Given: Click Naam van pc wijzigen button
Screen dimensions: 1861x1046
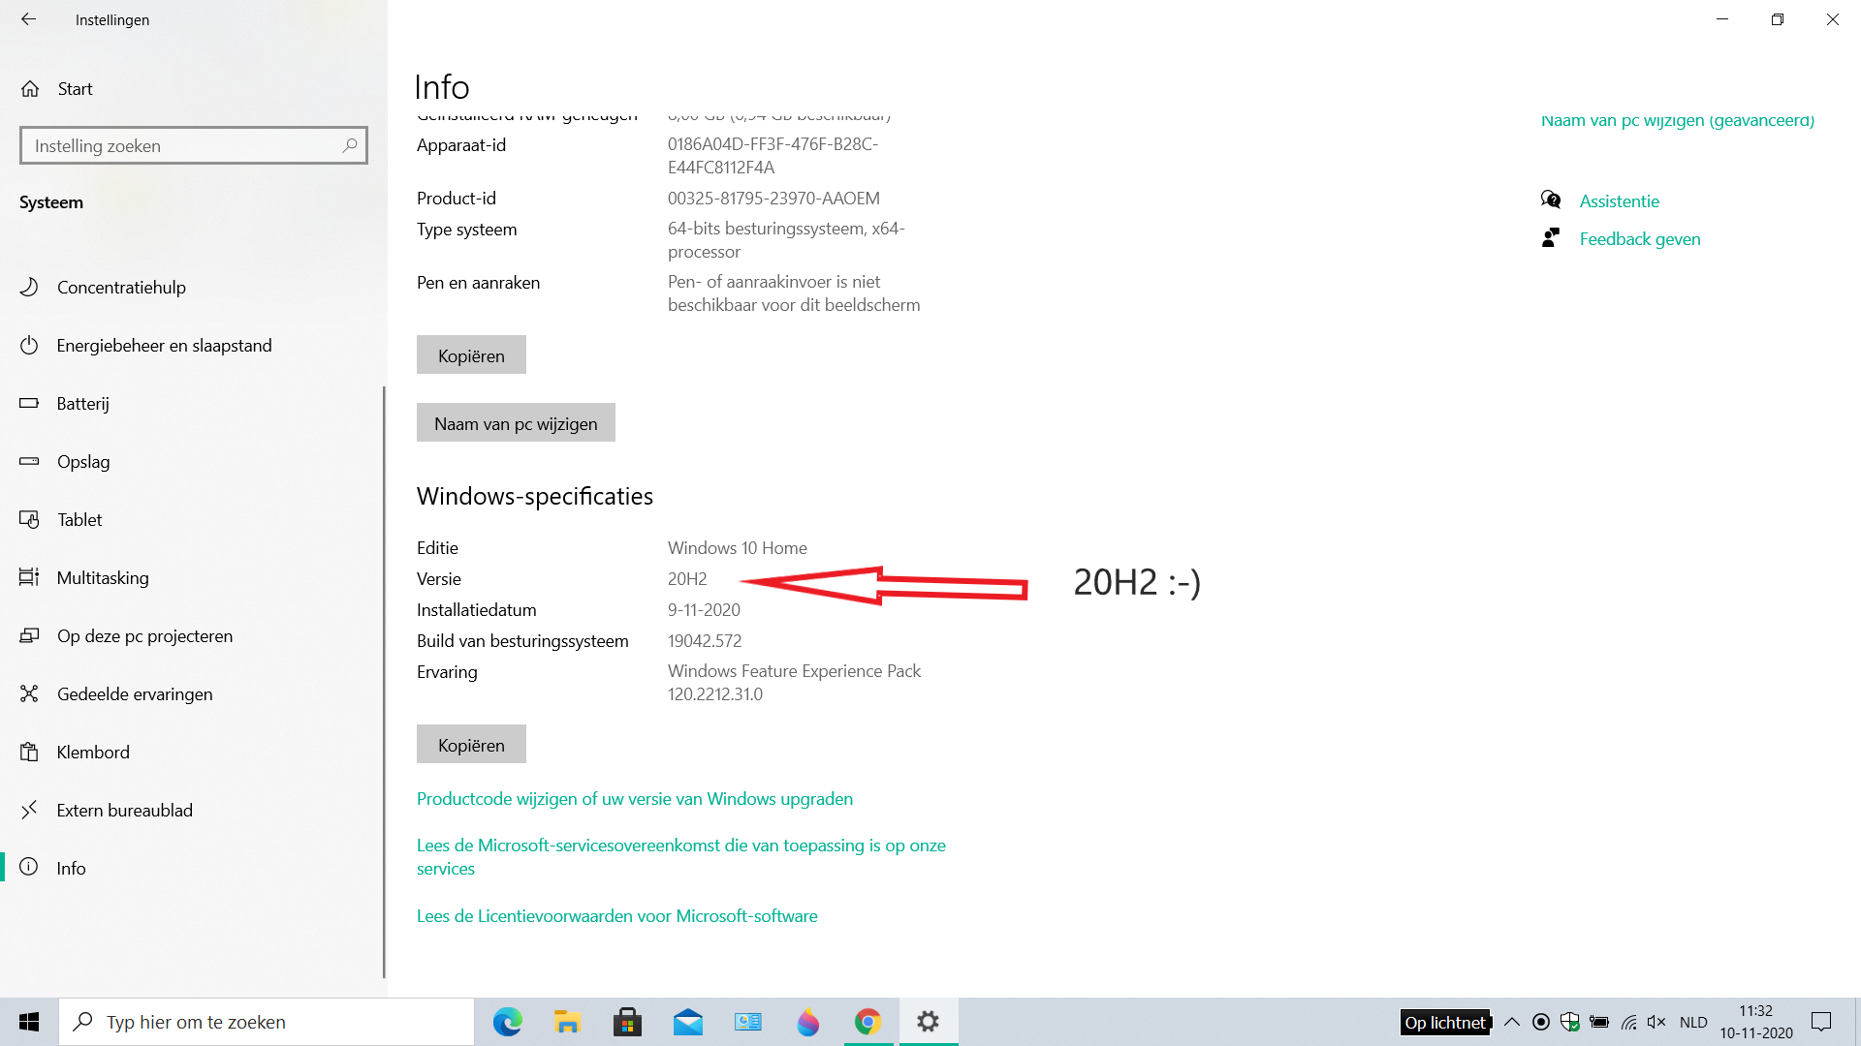Looking at the screenshot, I should (516, 423).
